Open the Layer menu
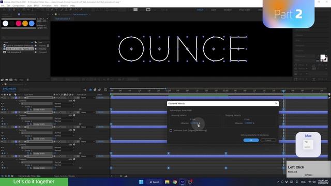The height and width of the screenshot is (186, 331). [29, 6]
